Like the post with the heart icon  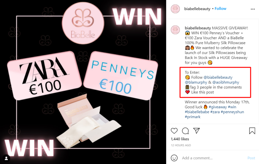[174, 131]
